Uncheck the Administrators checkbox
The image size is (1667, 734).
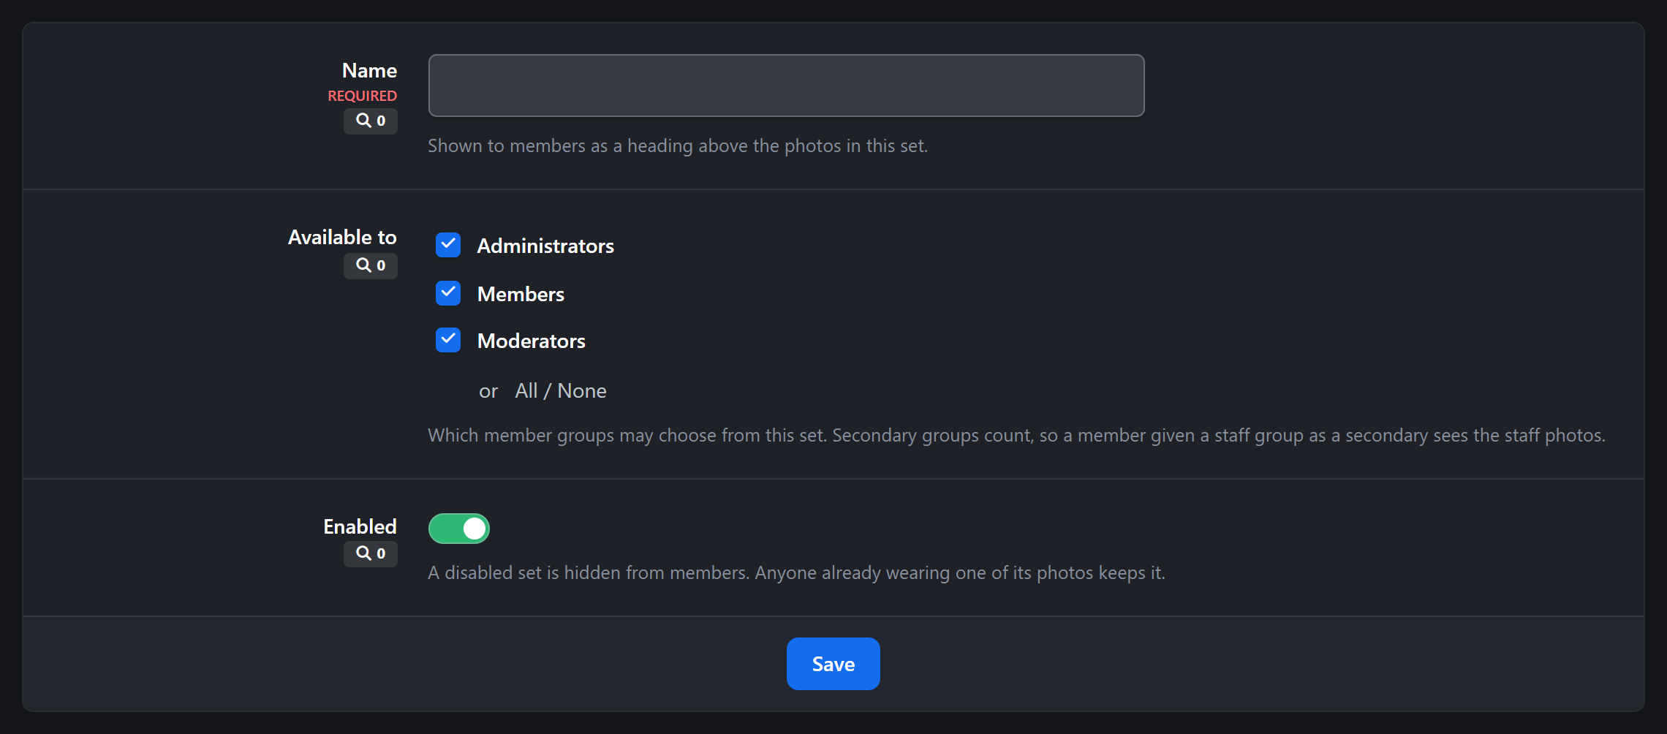(x=448, y=245)
